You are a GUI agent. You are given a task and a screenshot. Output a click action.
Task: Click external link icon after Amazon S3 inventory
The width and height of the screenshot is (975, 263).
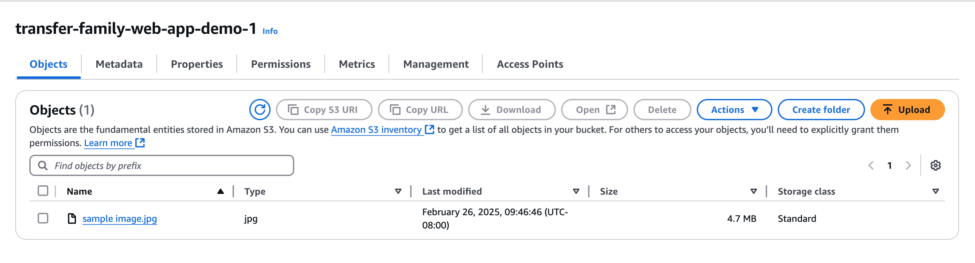click(x=429, y=130)
